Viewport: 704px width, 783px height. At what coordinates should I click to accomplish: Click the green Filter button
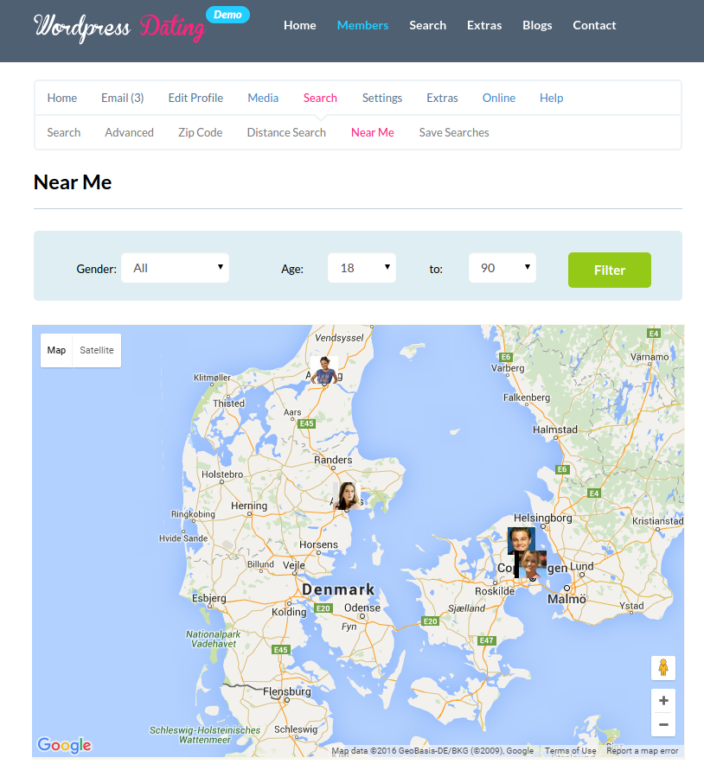tap(610, 271)
